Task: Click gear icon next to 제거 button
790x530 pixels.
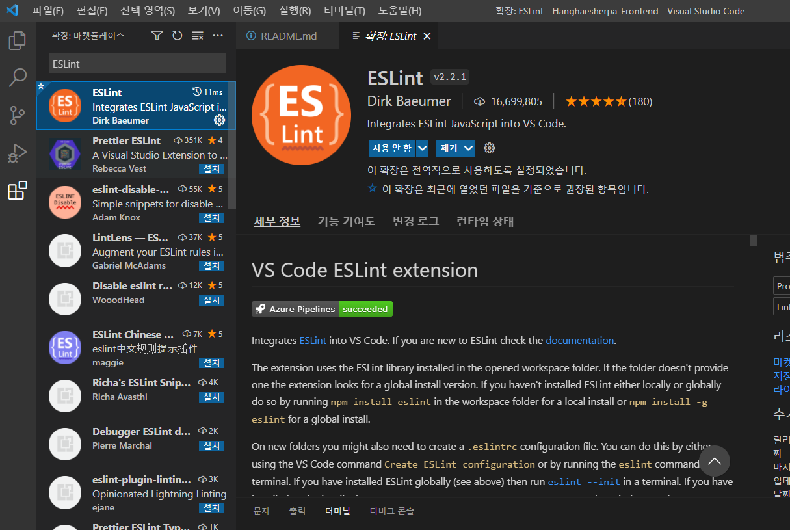Action: (x=490, y=148)
